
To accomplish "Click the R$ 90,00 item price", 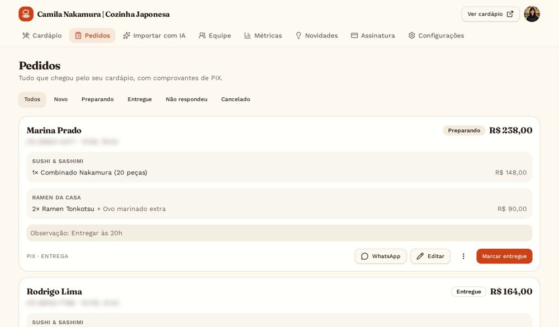I will click(512, 209).
